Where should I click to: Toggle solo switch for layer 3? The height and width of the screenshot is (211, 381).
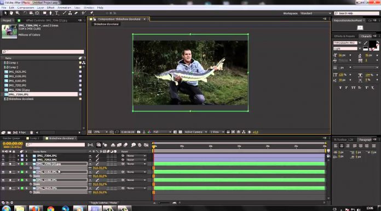pyautogui.click(x=10, y=164)
